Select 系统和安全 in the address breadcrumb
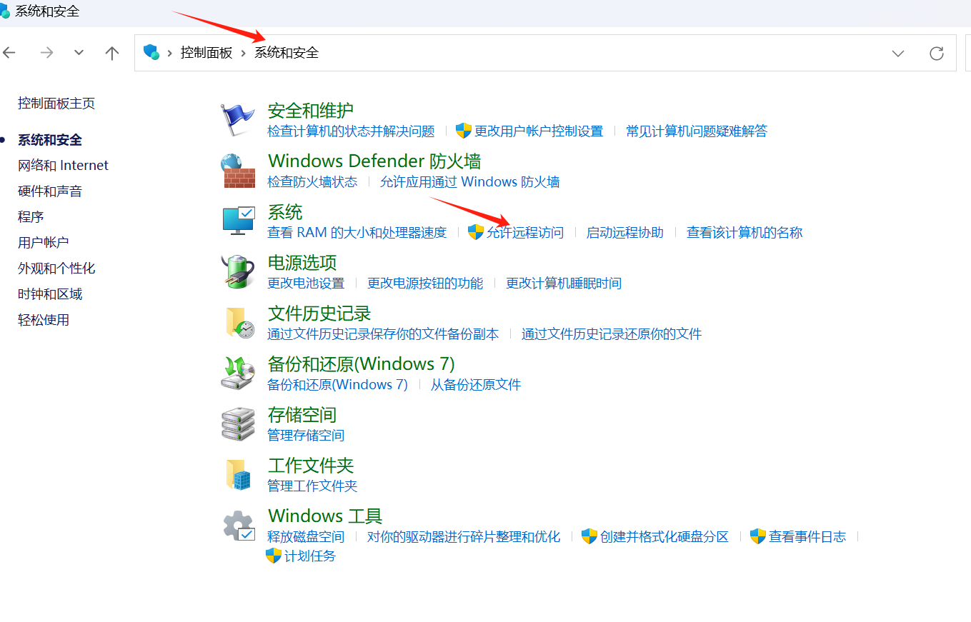The height and width of the screenshot is (622, 971). point(287,53)
